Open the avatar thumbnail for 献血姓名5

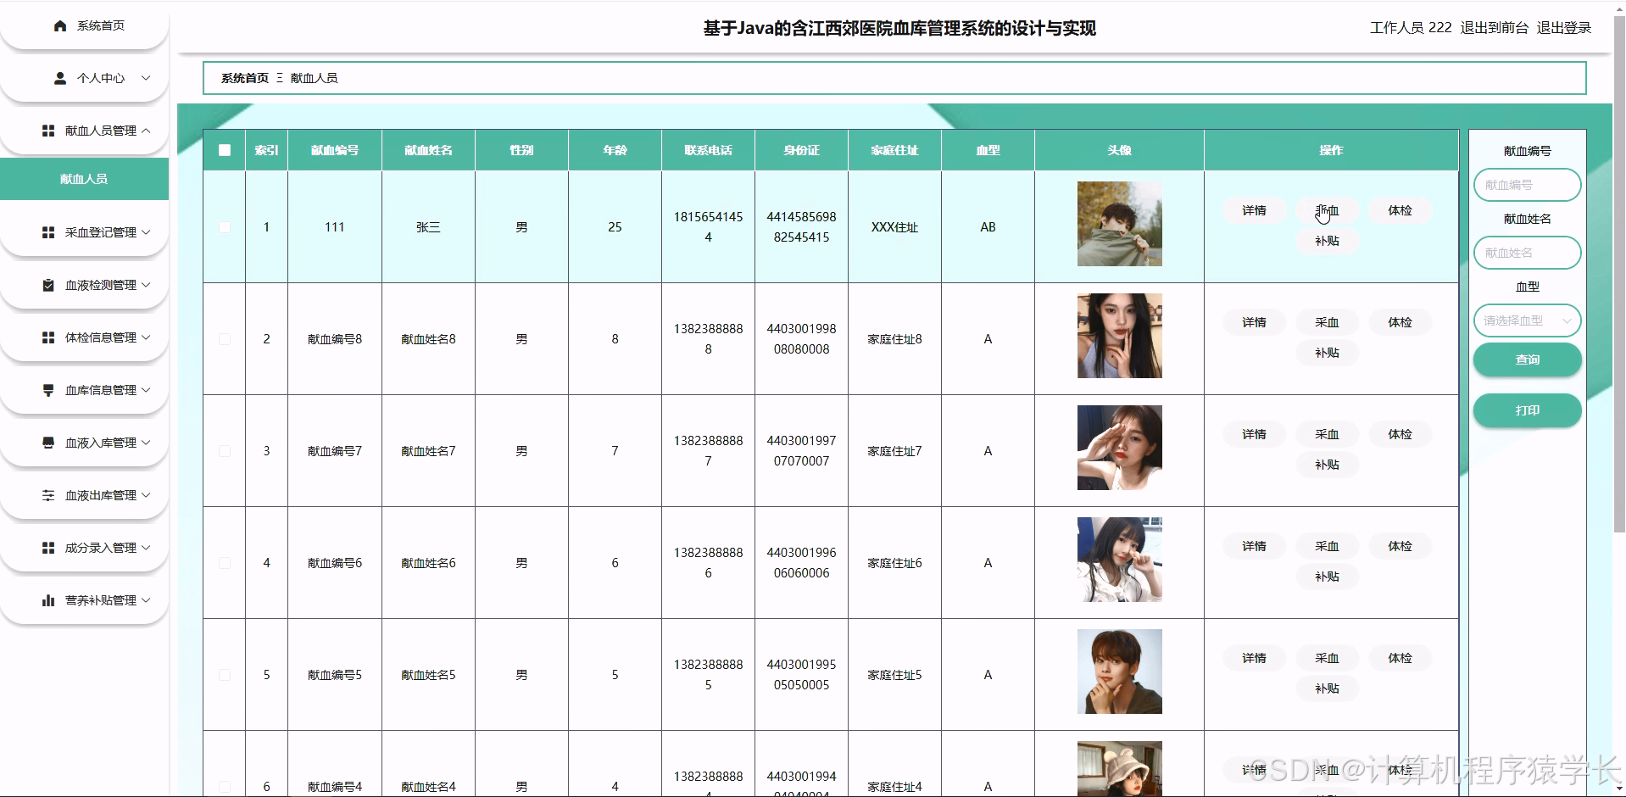click(x=1119, y=672)
